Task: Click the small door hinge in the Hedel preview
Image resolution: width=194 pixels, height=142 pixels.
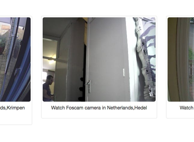Action: click(x=124, y=73)
